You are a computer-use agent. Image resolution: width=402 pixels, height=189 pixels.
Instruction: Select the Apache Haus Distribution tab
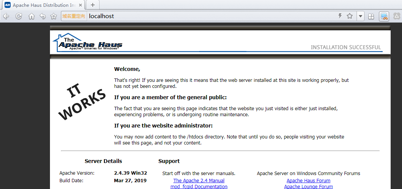(x=43, y=5)
